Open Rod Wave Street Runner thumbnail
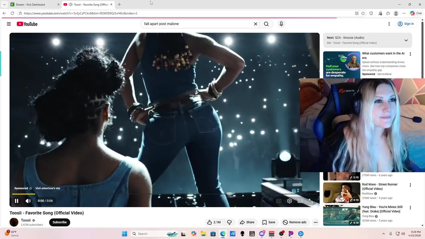The width and height of the screenshot is (425, 239). coord(342,193)
